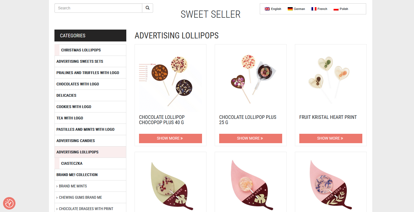
Task: Open Christmas Lollipops category
Action: (81, 50)
